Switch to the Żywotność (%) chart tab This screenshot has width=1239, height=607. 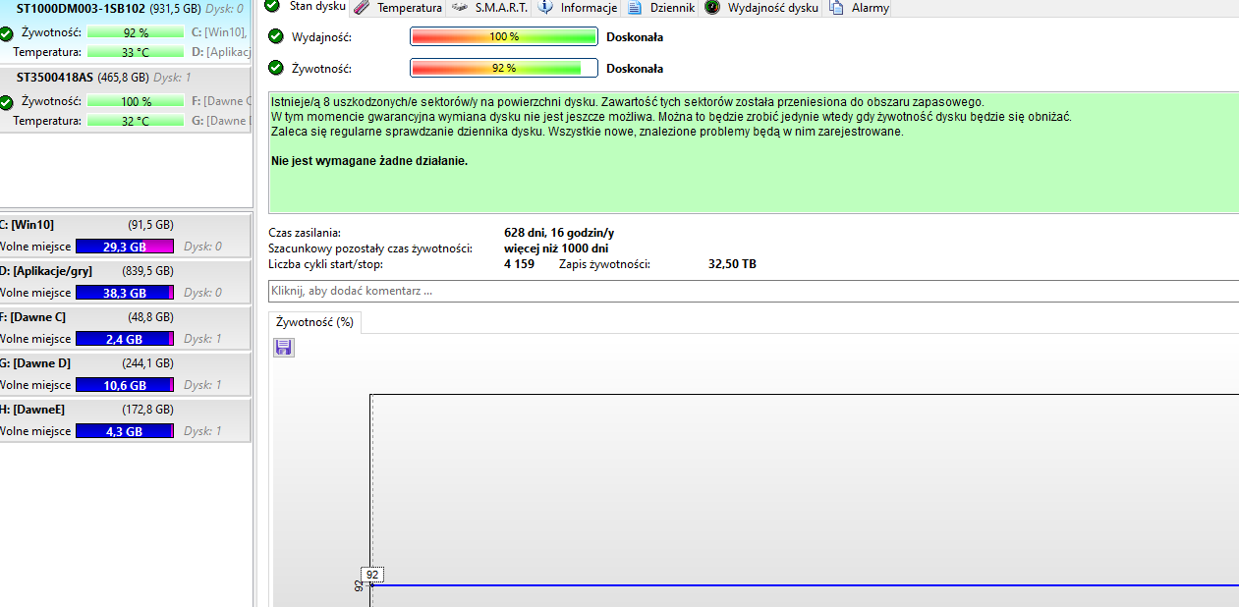pyautogui.click(x=313, y=321)
